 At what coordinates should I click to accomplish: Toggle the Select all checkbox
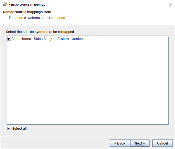(x=9, y=129)
